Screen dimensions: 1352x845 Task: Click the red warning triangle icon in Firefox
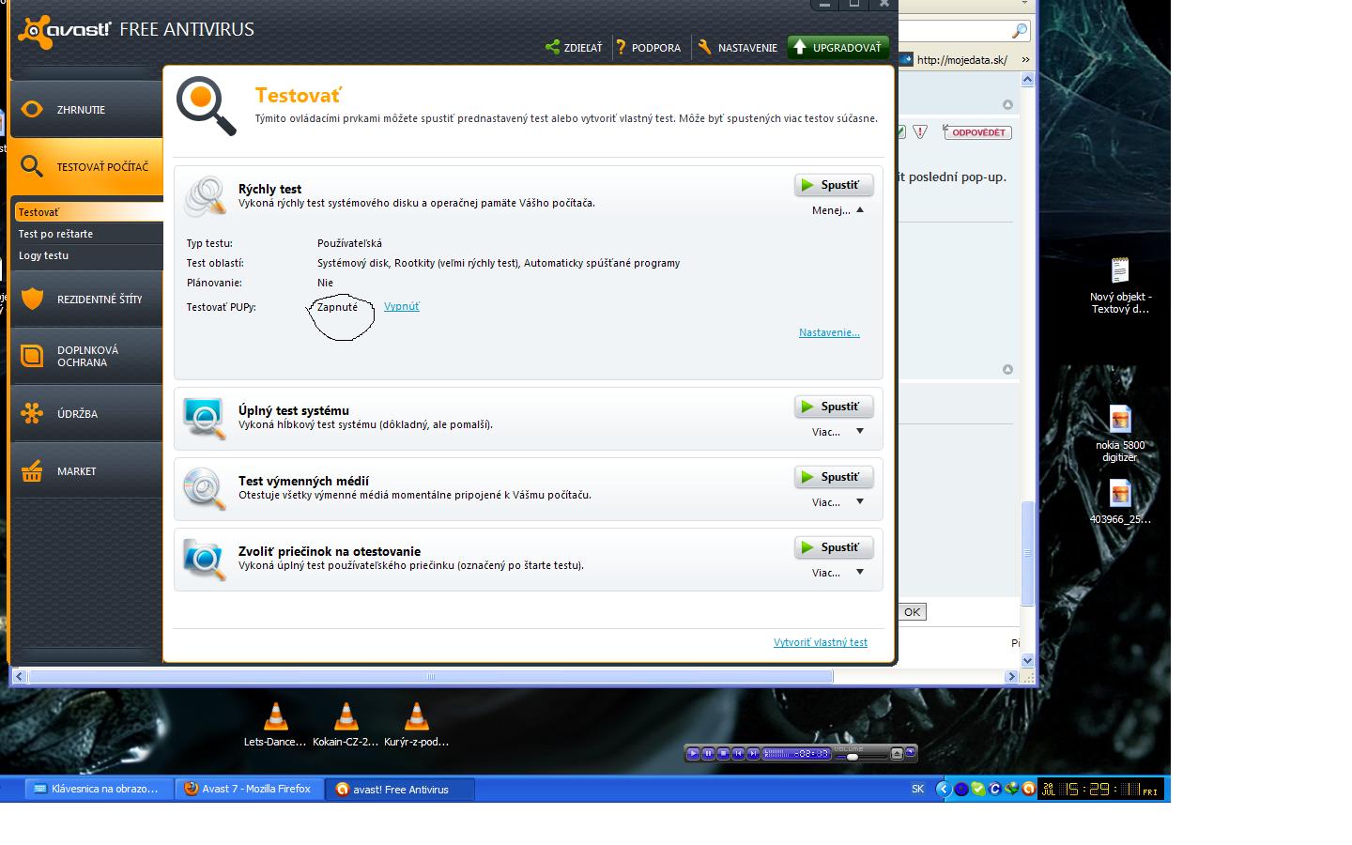pyautogui.click(x=920, y=132)
